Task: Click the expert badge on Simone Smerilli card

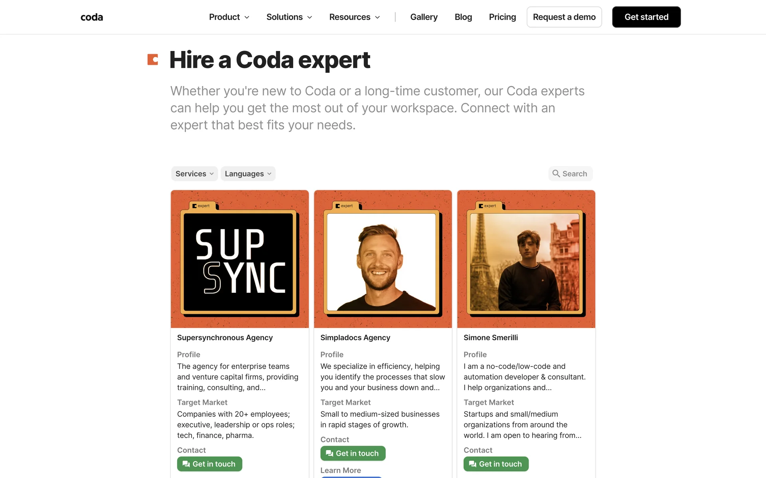Action: (488, 206)
